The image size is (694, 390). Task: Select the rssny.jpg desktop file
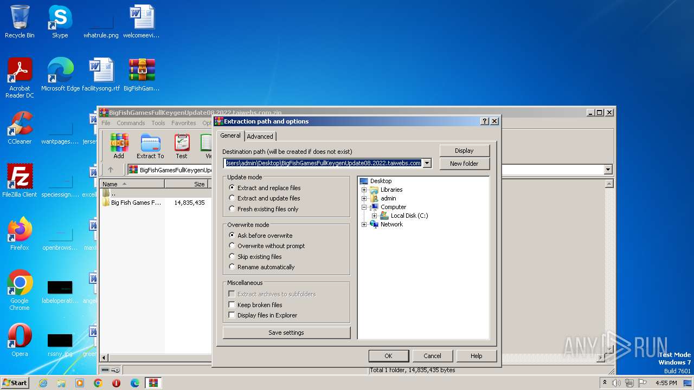(x=60, y=344)
